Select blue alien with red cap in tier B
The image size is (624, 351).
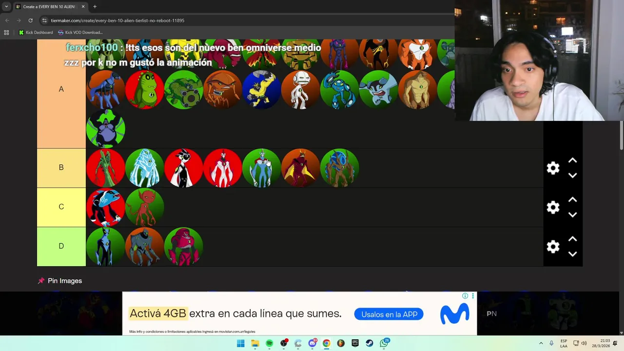pyautogui.click(x=262, y=168)
